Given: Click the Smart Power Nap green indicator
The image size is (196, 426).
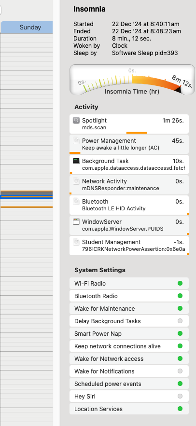Looking at the screenshot, I should tap(180, 333).
